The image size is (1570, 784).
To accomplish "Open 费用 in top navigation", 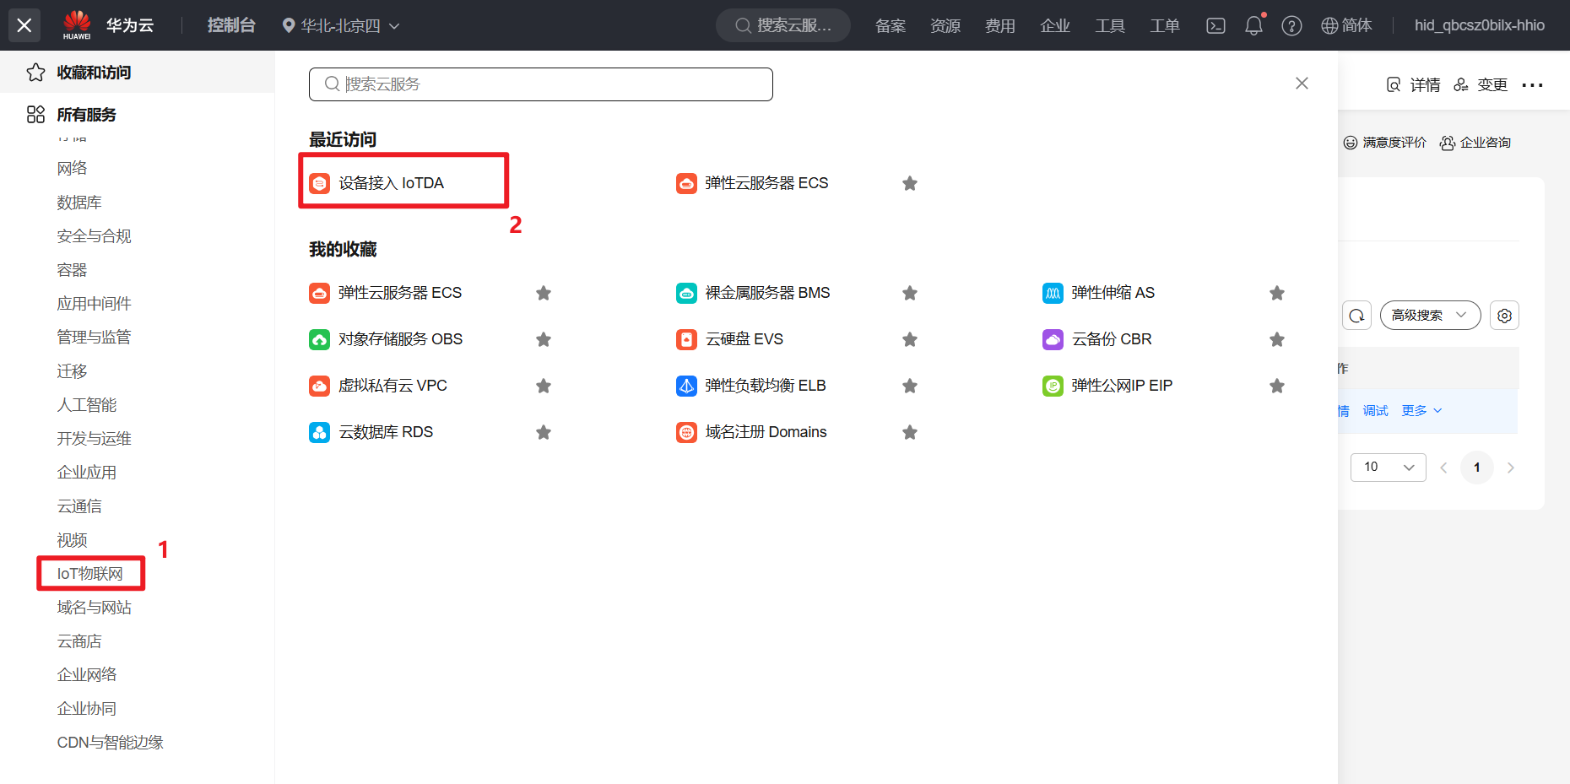I will coord(1000,25).
